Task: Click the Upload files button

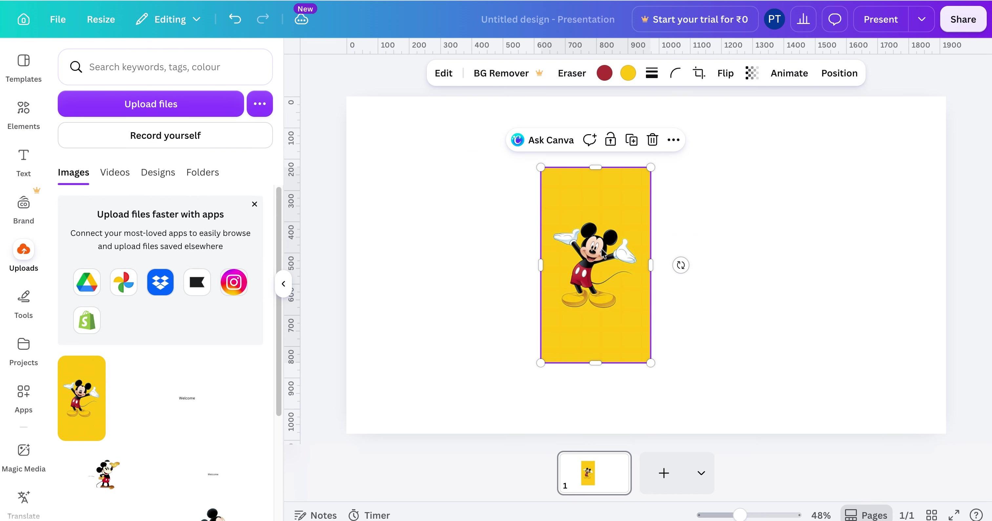Action: pos(151,104)
